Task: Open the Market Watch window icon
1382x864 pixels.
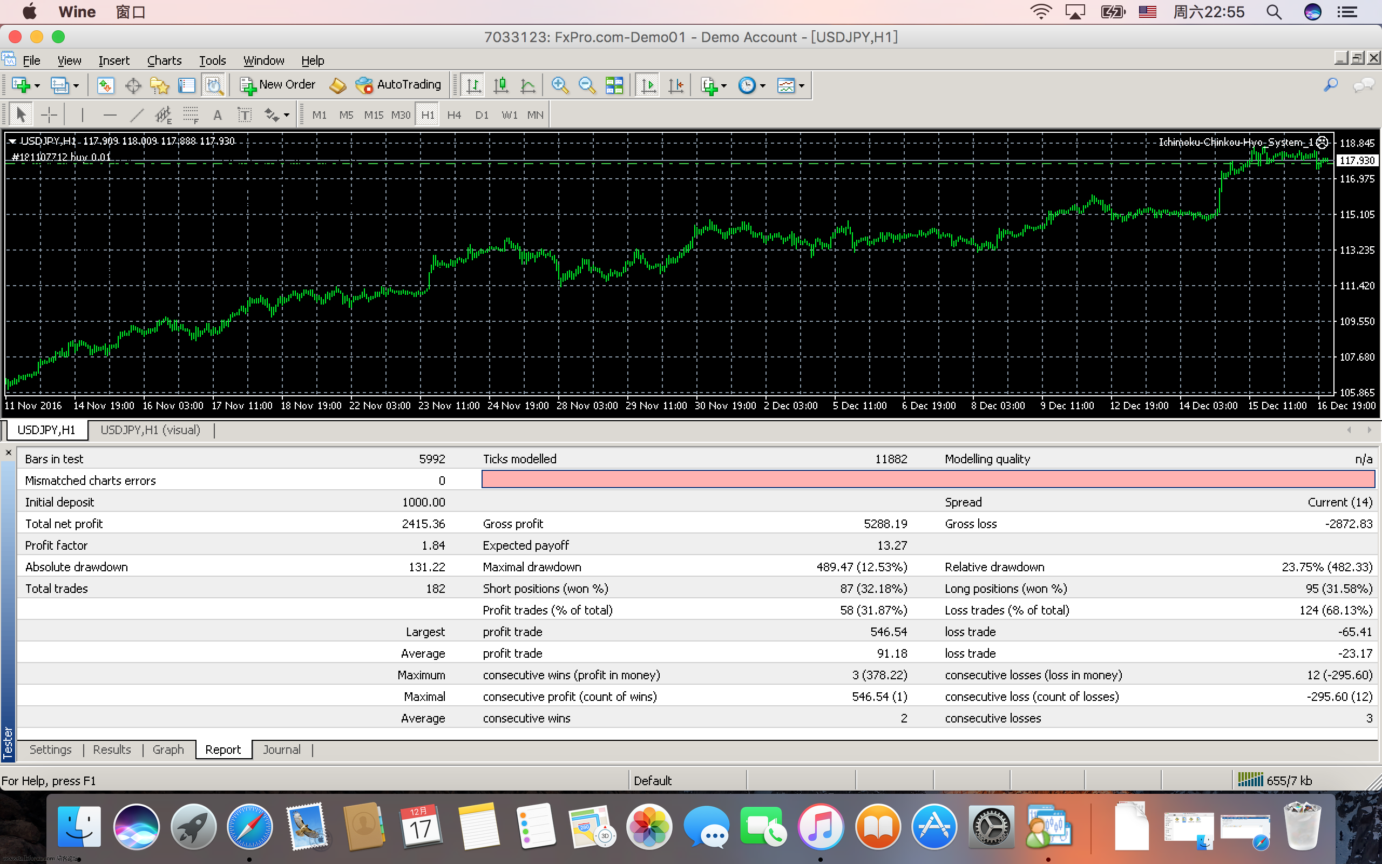Action: (105, 85)
